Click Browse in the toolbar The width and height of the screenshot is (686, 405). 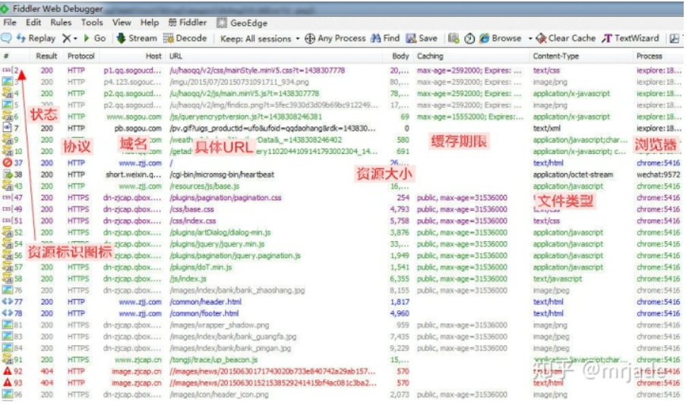[x=500, y=39]
